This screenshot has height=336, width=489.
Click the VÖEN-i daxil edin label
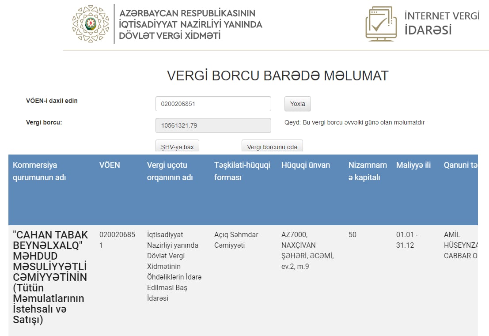click(52, 101)
